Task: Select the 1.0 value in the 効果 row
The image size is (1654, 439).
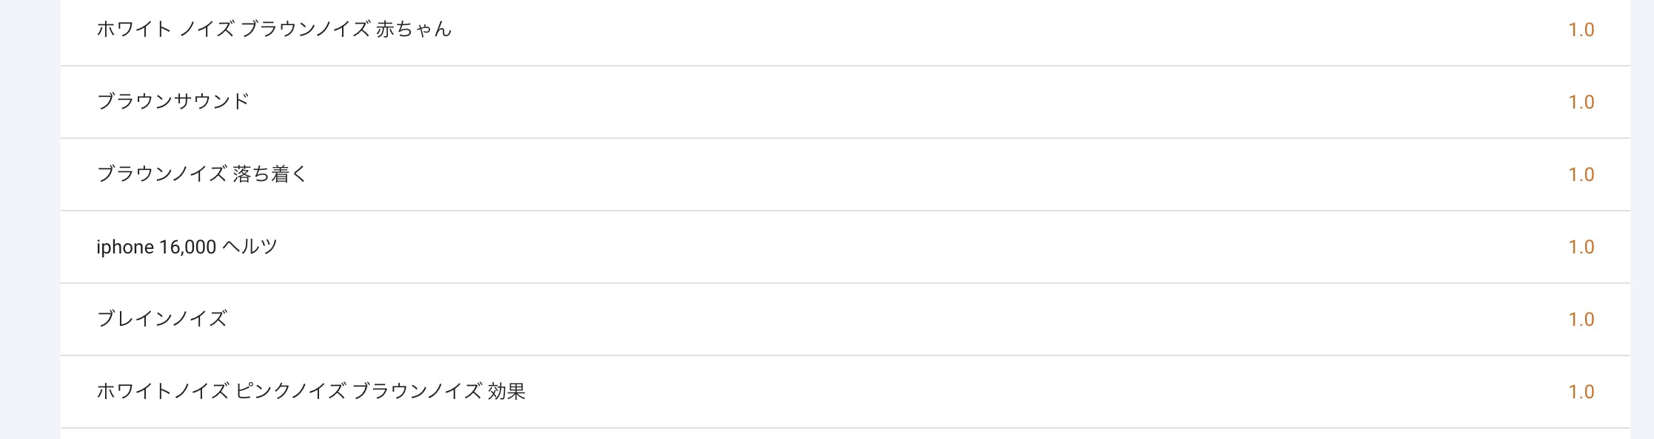Action: (x=1581, y=392)
